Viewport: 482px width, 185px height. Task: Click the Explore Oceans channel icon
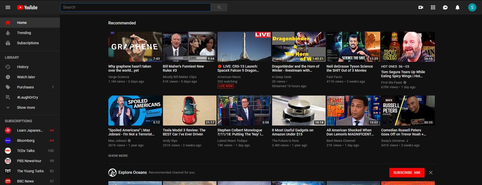[x=112, y=173]
